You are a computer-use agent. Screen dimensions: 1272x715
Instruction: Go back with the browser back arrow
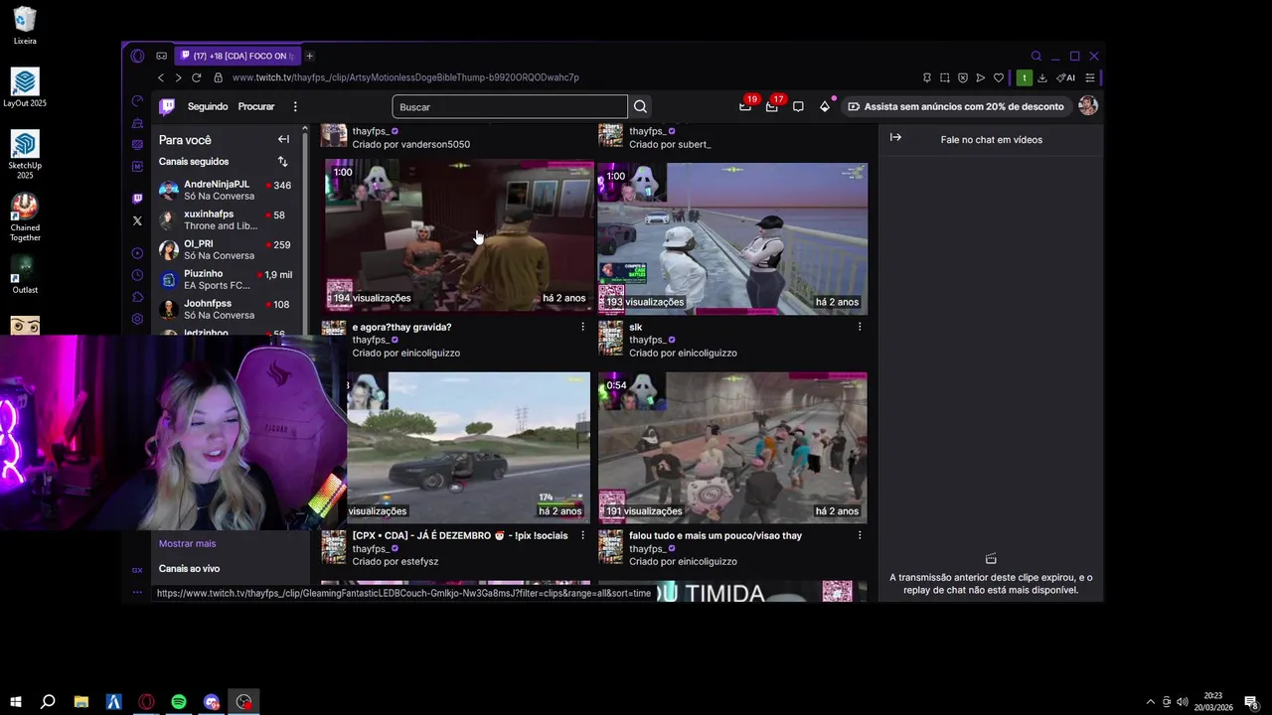tap(161, 77)
